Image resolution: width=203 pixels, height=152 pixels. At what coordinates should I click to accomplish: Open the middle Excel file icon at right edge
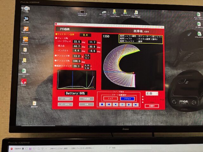click(199, 25)
